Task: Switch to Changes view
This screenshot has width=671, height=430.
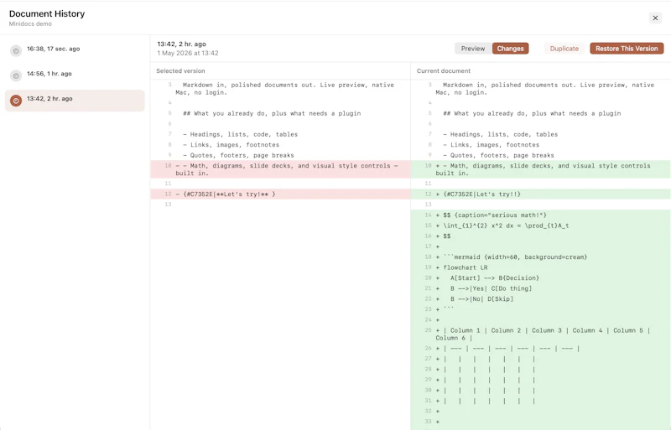Action: (x=510, y=49)
